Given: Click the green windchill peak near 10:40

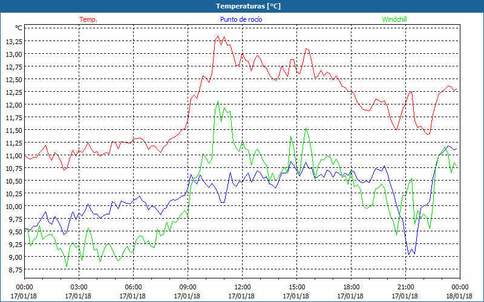Looking at the screenshot, I should click(x=218, y=101).
